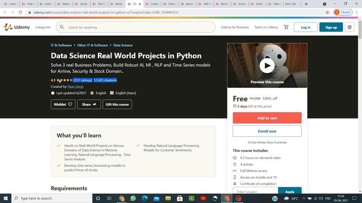Click the Cortana circle on taskbar

click(x=98, y=198)
